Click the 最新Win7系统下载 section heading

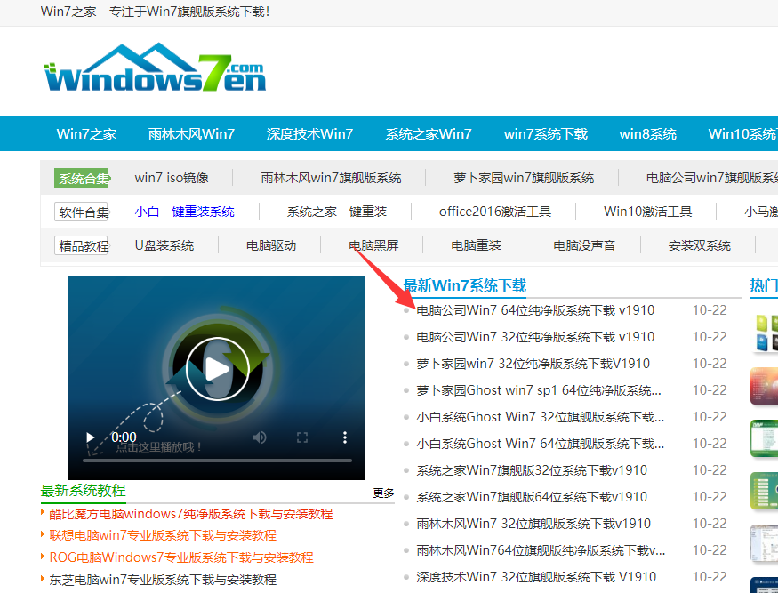point(464,285)
